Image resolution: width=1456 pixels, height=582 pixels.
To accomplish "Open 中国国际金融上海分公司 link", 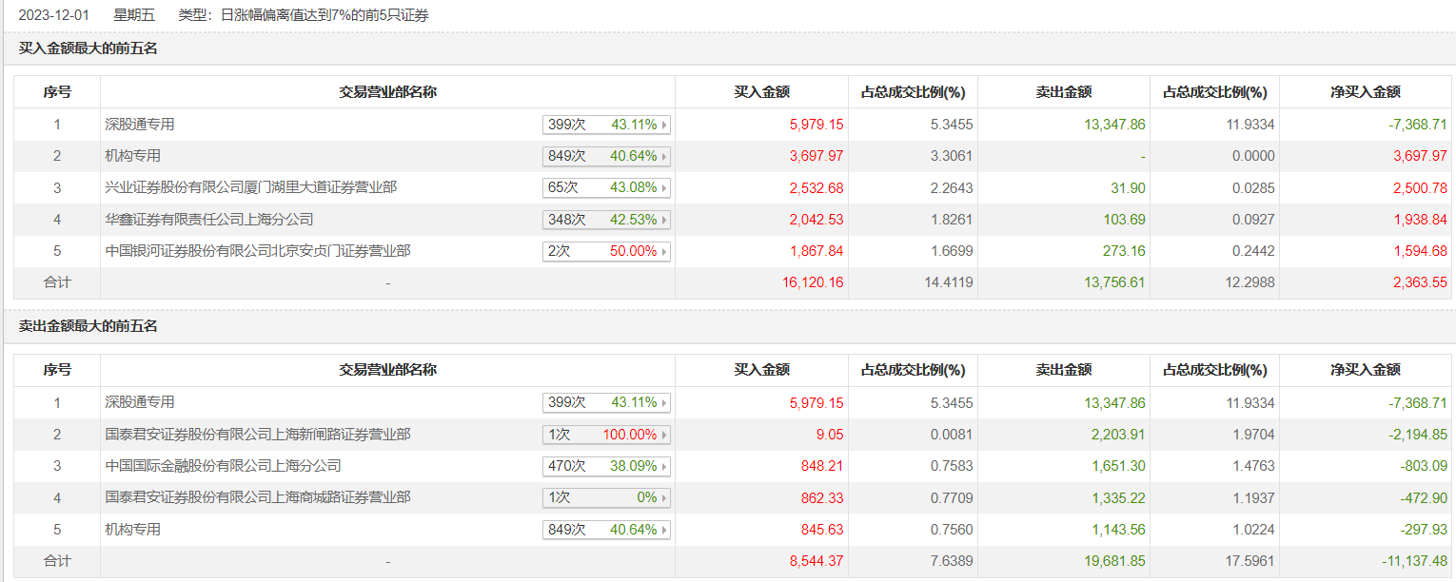I will click(223, 466).
